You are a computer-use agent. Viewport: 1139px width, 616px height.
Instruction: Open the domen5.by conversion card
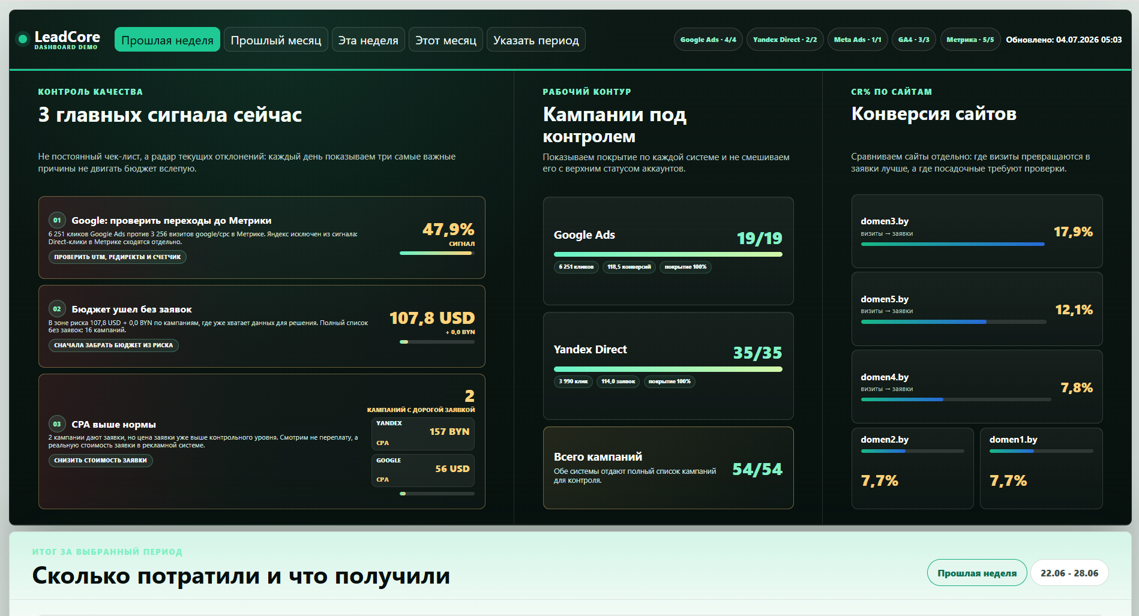pyautogui.click(x=976, y=309)
